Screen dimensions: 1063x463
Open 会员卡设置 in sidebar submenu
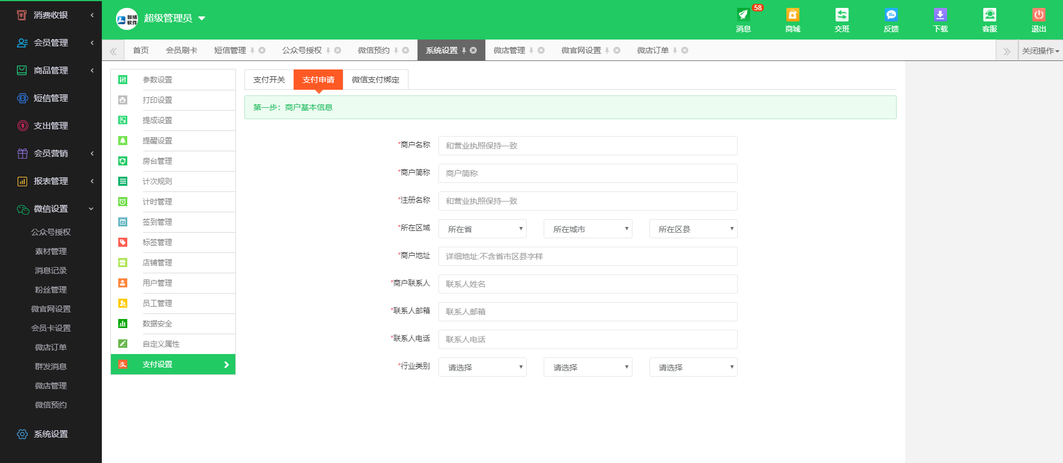click(51, 328)
